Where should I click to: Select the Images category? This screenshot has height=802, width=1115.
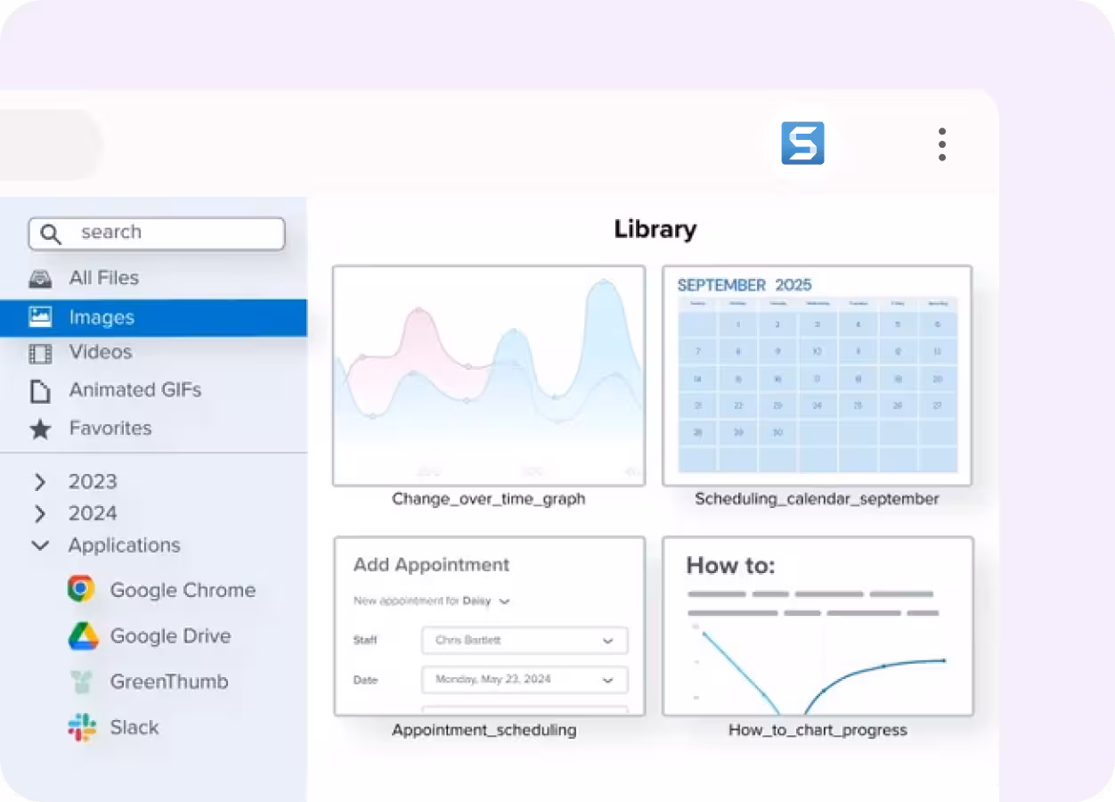click(x=153, y=317)
